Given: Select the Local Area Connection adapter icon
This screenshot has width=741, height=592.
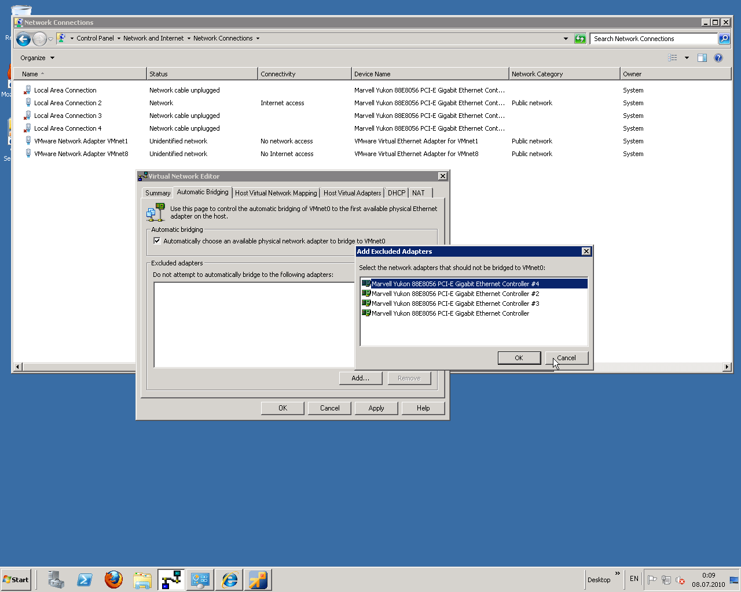Looking at the screenshot, I should [x=27, y=90].
